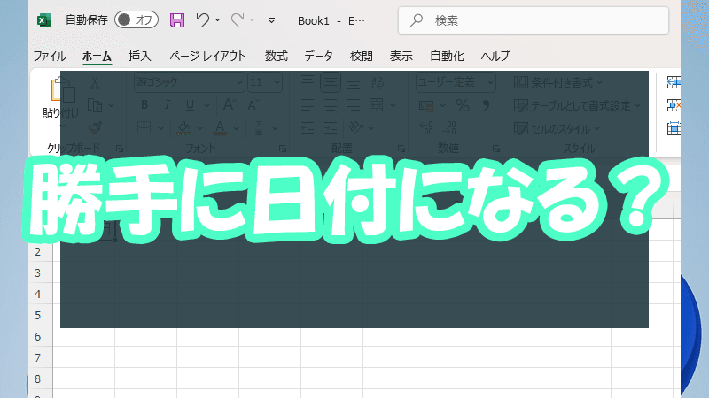Toggle the 自動保存 AutoSave switch
This screenshot has width=709, height=398.
tap(136, 19)
